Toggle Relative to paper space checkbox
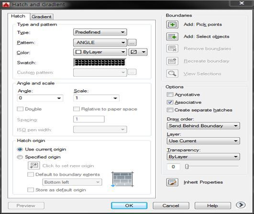The height and width of the screenshot is (214, 254). [77, 109]
